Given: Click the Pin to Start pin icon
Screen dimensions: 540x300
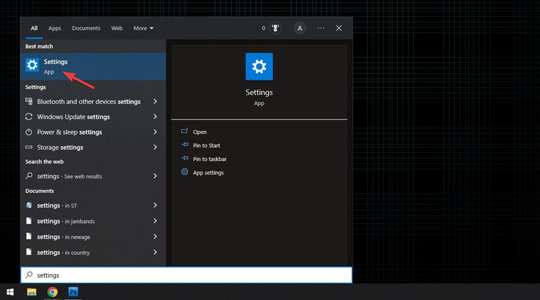Looking at the screenshot, I should click(x=185, y=145).
